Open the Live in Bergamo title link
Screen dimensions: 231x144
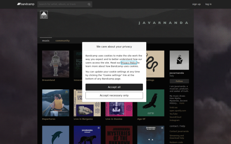tap(84, 119)
